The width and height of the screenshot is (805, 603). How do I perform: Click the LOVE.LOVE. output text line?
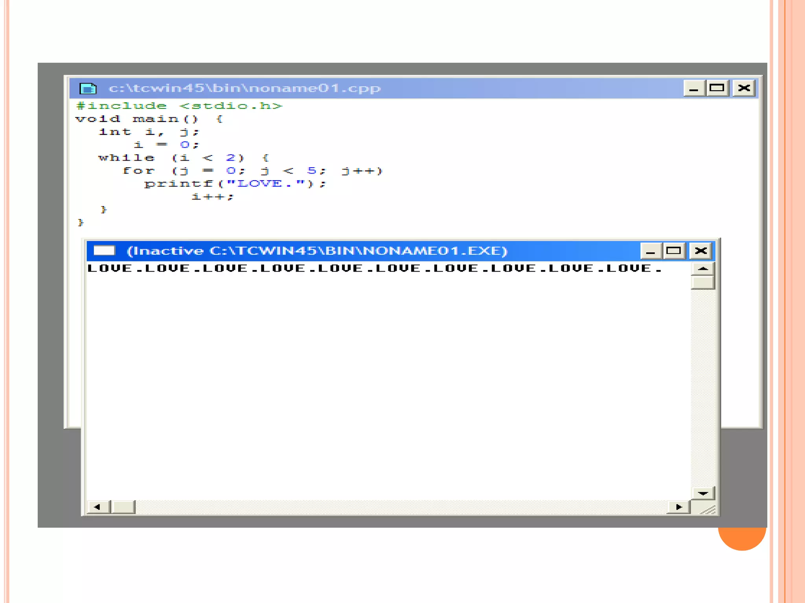[374, 269]
